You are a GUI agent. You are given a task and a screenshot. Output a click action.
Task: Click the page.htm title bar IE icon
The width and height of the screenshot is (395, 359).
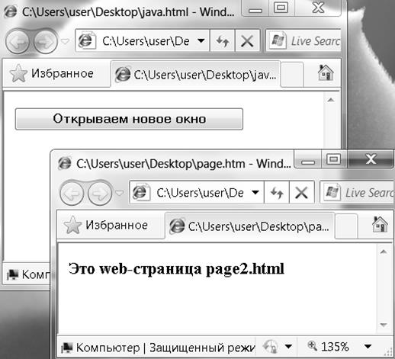click(65, 163)
